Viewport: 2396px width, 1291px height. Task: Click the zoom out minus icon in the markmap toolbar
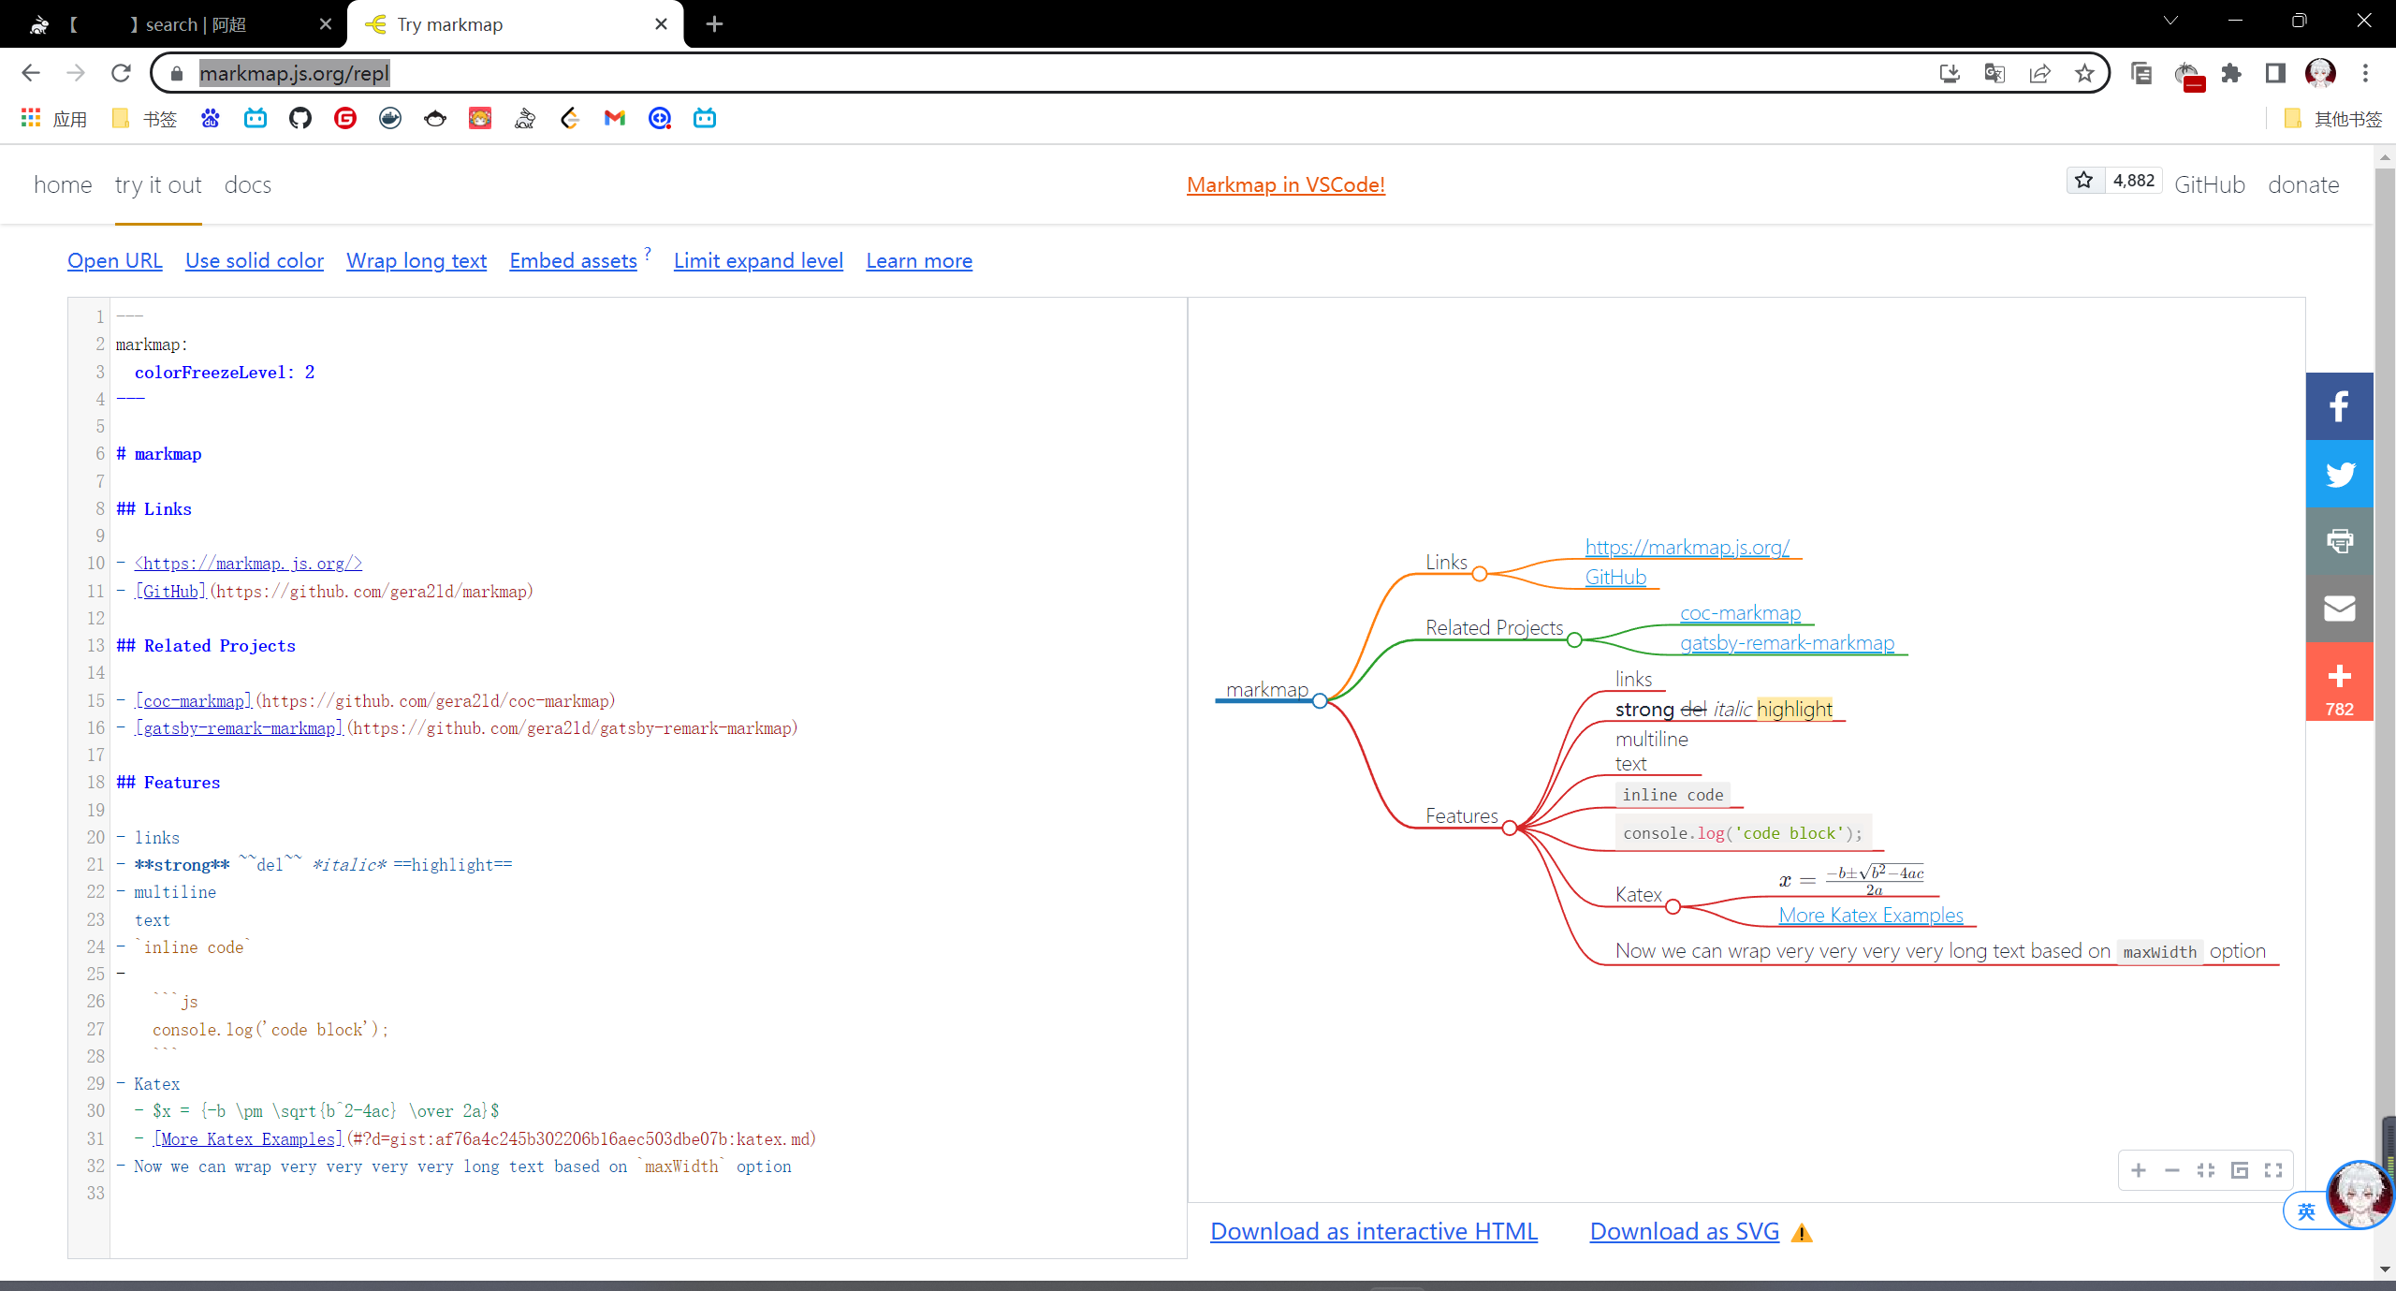click(2172, 1170)
